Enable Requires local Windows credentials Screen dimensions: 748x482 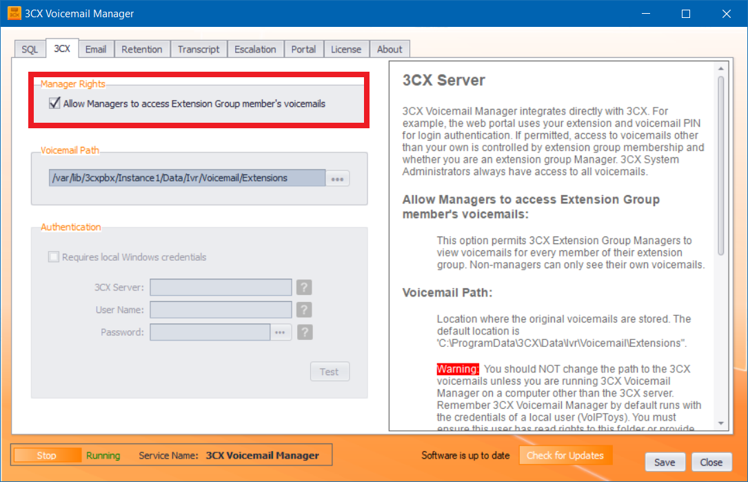click(x=53, y=257)
